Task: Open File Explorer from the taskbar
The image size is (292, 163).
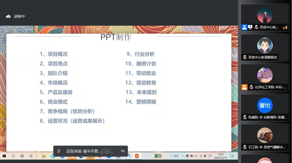Action: pos(44,156)
